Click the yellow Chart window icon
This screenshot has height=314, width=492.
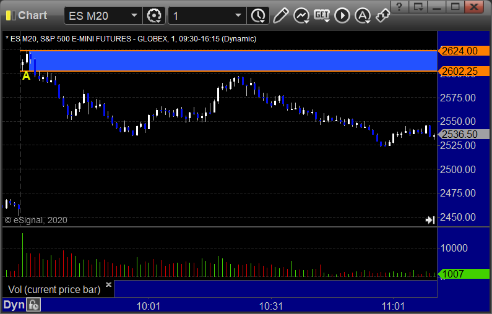coord(11,15)
